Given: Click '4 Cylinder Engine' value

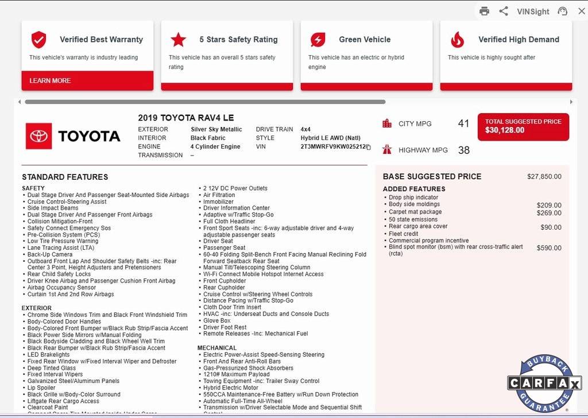Looking at the screenshot, I should click(215, 146).
